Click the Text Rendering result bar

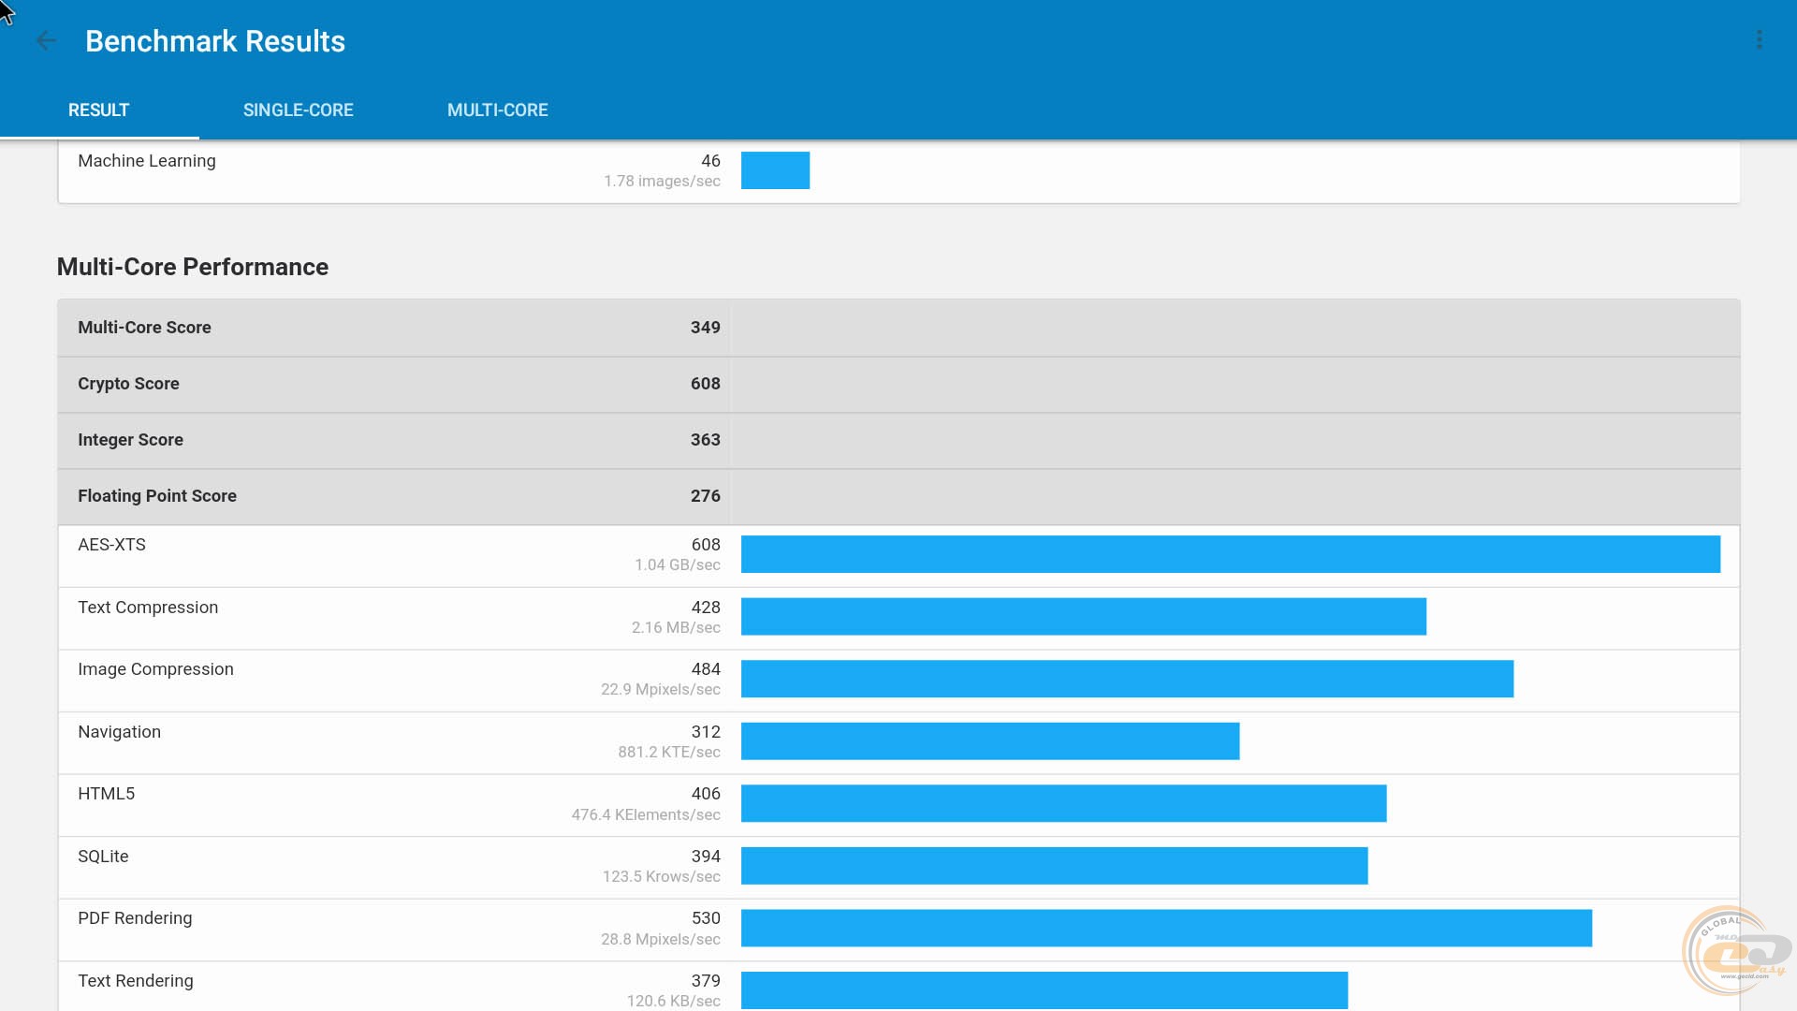1044,989
